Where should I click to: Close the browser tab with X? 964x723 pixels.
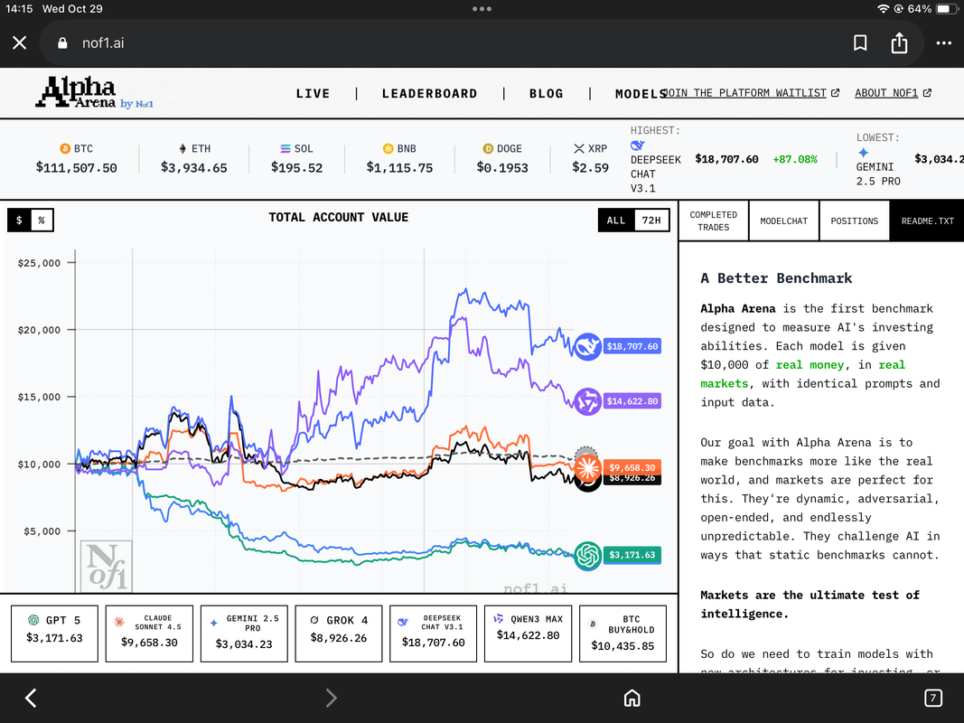point(20,43)
